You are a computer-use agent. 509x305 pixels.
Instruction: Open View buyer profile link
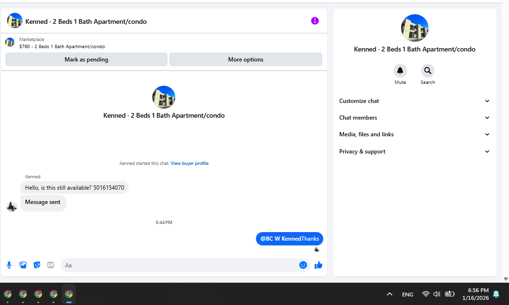coord(190,163)
